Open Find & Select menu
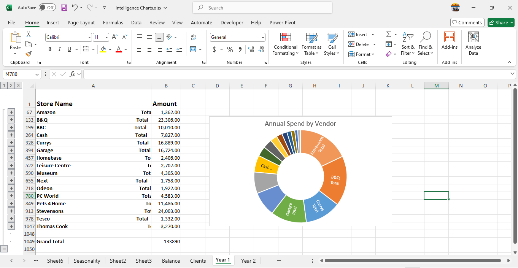Viewport: 518px width, 268px height. [425, 44]
